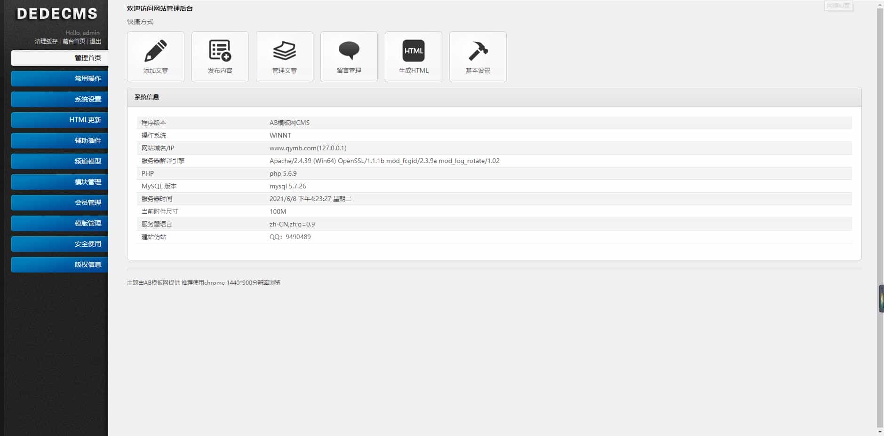Click the 欢迎访问网站管理后台 heading
The height and width of the screenshot is (436, 884).
160,8
